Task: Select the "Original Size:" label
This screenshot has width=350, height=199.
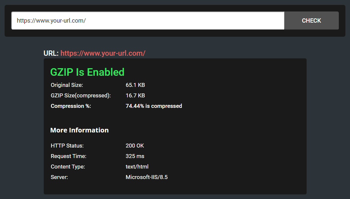Action: tap(67, 85)
